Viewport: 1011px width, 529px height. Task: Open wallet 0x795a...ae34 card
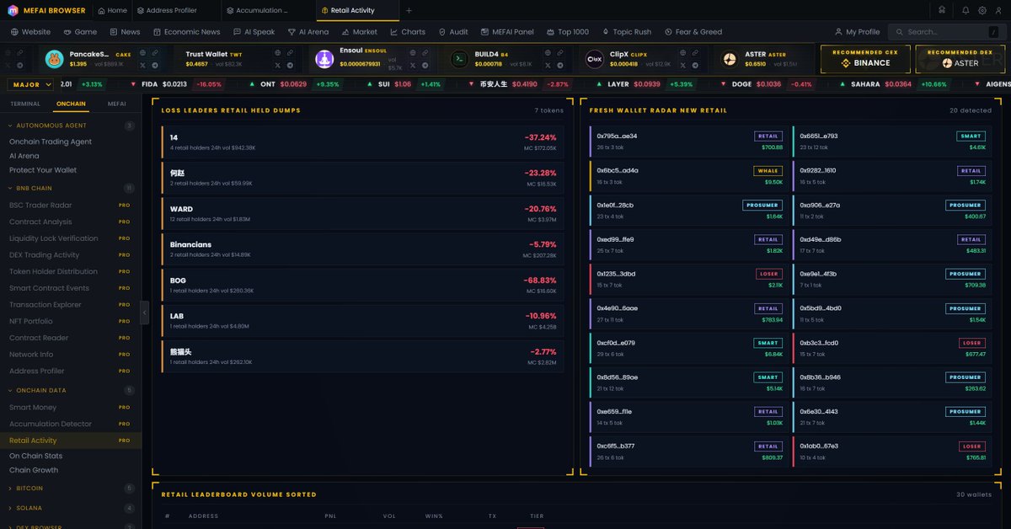[688, 141]
